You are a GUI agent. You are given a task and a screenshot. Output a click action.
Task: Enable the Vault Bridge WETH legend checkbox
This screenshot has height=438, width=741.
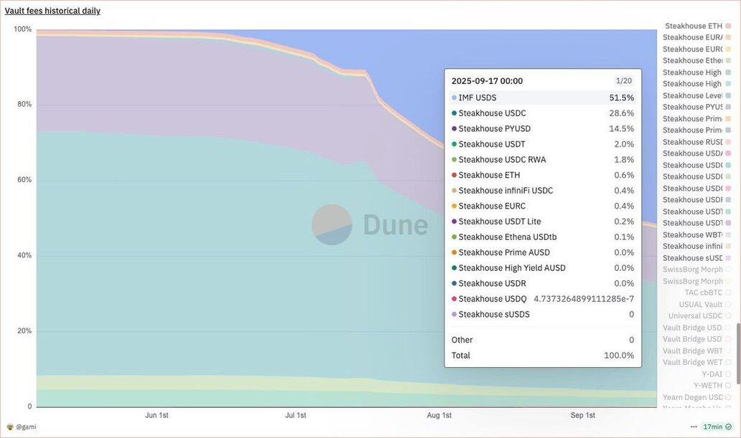coord(728,362)
